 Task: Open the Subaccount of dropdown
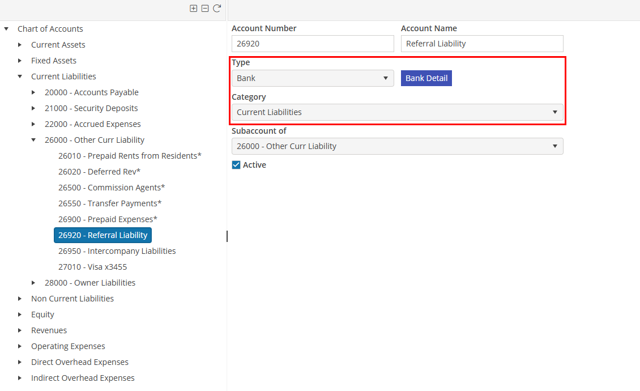point(397,146)
